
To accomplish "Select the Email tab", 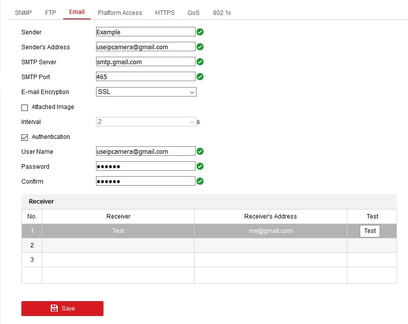I will tap(77, 12).
